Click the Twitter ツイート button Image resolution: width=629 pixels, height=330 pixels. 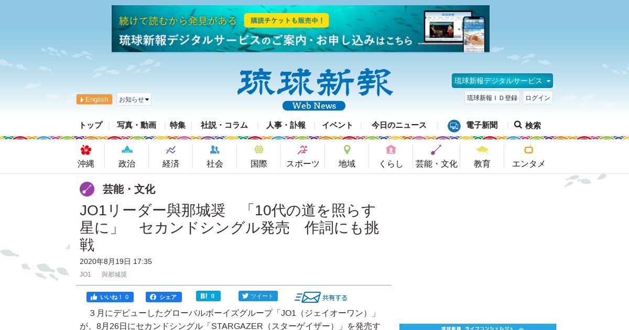(x=258, y=296)
